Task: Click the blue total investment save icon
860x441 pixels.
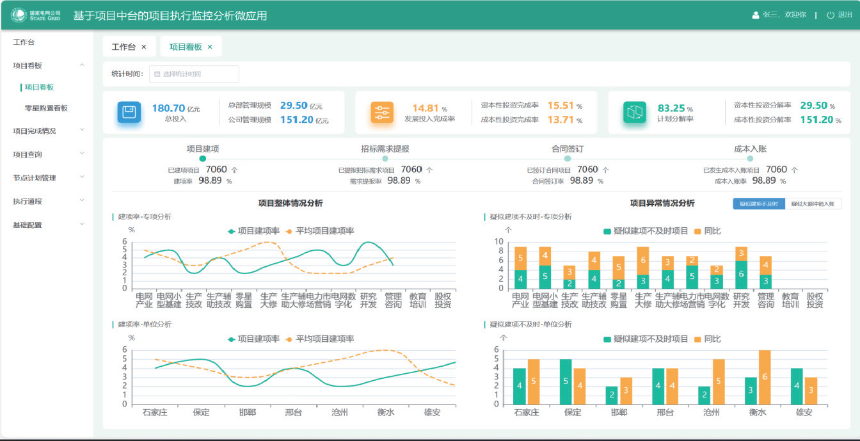Action: coord(129,112)
